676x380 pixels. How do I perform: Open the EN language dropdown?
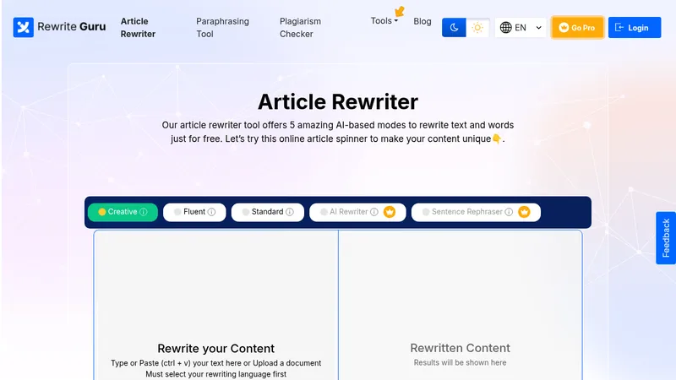[x=521, y=28]
